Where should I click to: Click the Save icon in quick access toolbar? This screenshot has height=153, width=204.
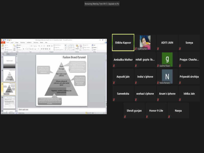(x=3, y=40)
